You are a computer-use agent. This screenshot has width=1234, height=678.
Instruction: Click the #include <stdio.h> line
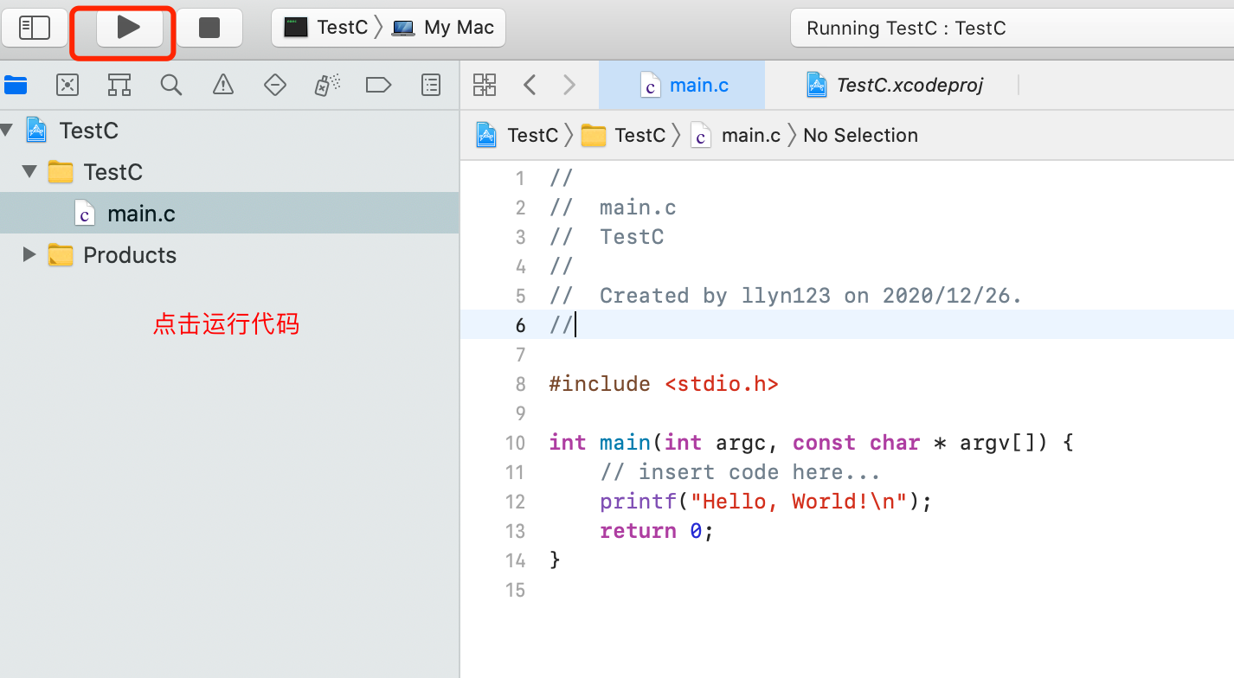coord(664,384)
